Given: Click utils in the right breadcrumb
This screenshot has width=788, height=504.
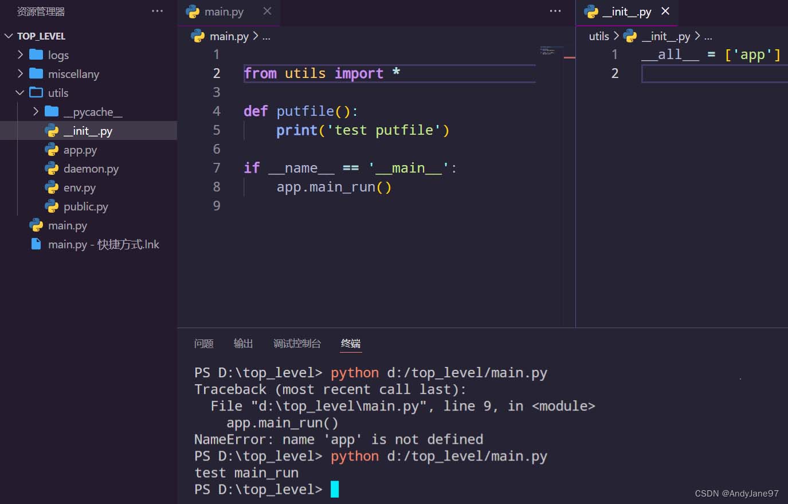Looking at the screenshot, I should [x=599, y=36].
